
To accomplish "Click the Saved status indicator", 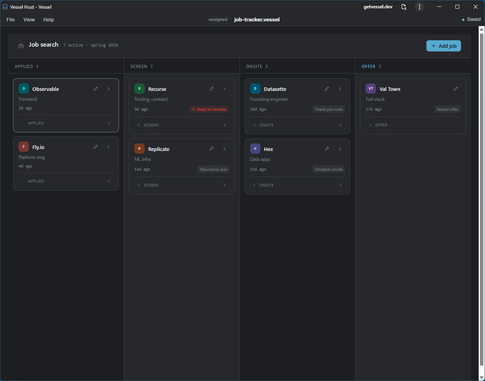I will click(x=471, y=19).
